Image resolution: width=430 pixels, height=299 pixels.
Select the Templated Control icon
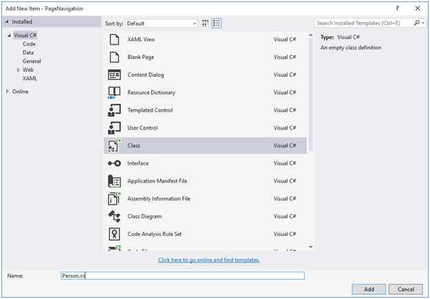(114, 110)
